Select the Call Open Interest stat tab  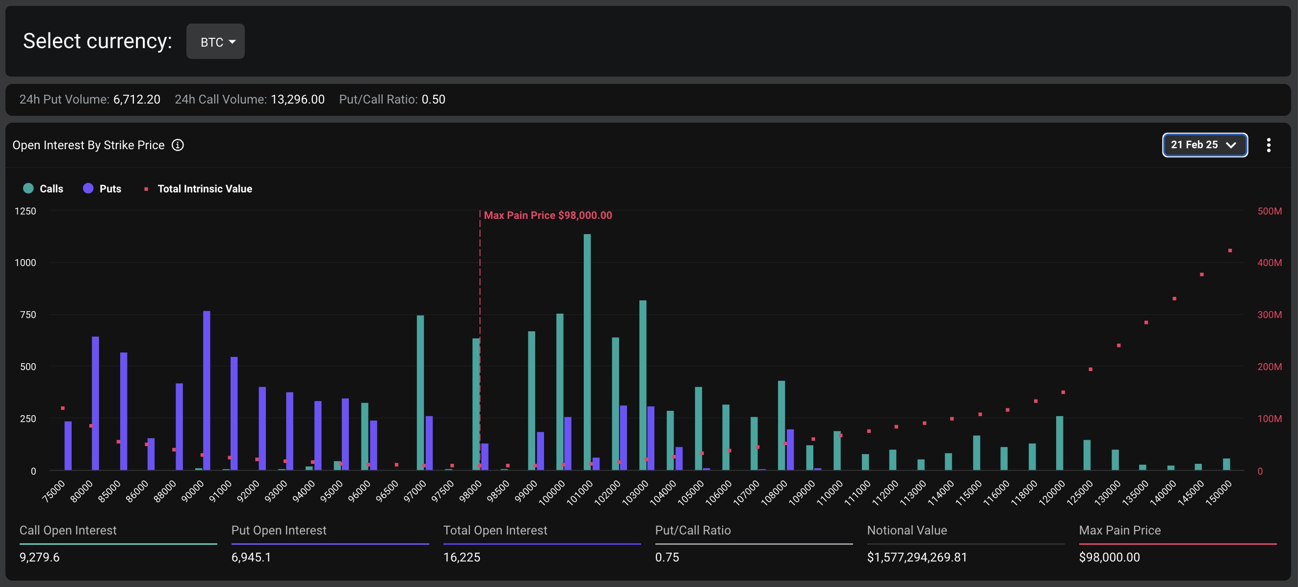(x=68, y=530)
